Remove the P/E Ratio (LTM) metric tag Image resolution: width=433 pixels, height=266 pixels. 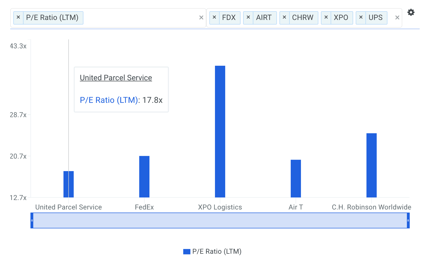18,17
